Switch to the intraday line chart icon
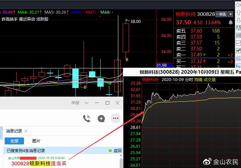241x168 pixels. click(238, 43)
